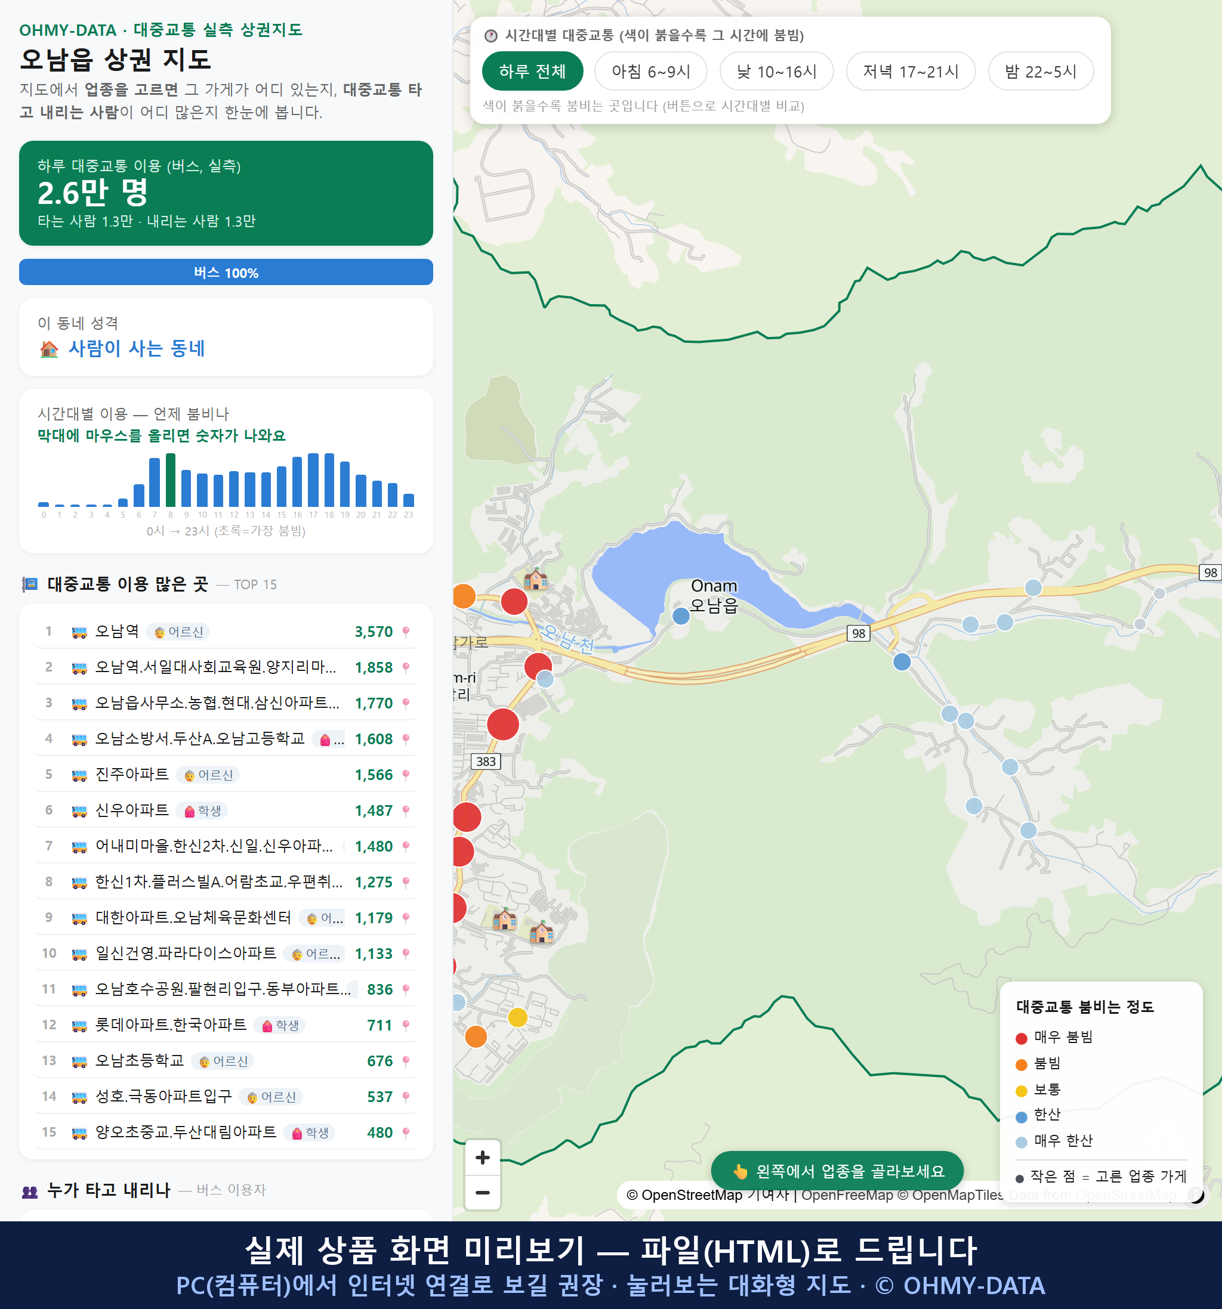This screenshot has width=1222, height=1309.
Task: Click the 학생 tag on 신우아파트 row
Action: [x=202, y=810]
